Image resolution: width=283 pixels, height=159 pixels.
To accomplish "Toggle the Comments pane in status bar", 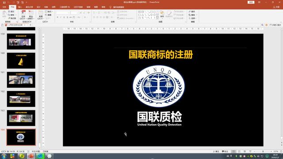I will click(x=225, y=151).
